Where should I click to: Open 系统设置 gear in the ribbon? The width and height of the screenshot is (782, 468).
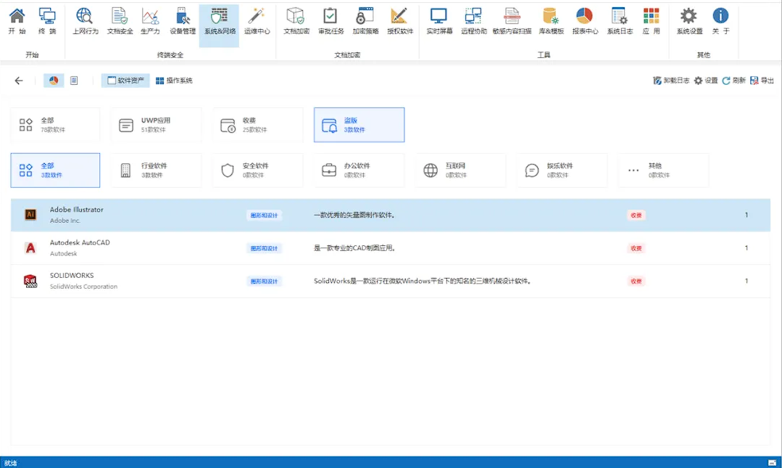689,22
